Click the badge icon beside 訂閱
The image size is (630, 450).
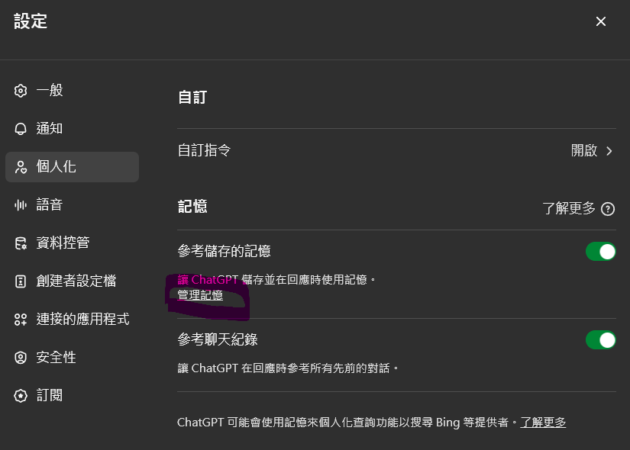(x=21, y=396)
